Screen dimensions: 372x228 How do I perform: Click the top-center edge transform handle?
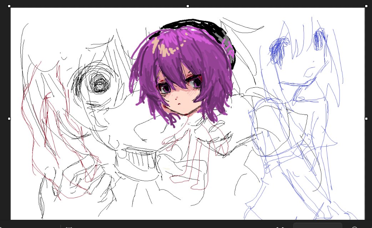[188, 6]
